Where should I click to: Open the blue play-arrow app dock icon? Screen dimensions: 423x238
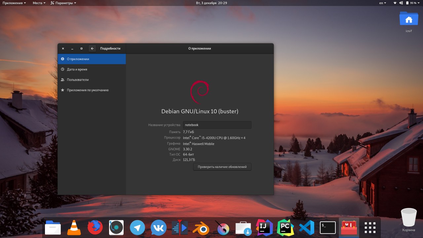click(180, 227)
